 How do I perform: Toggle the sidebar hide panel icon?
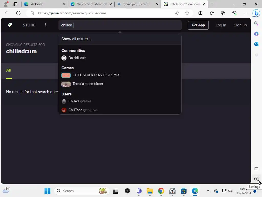(x=256, y=169)
